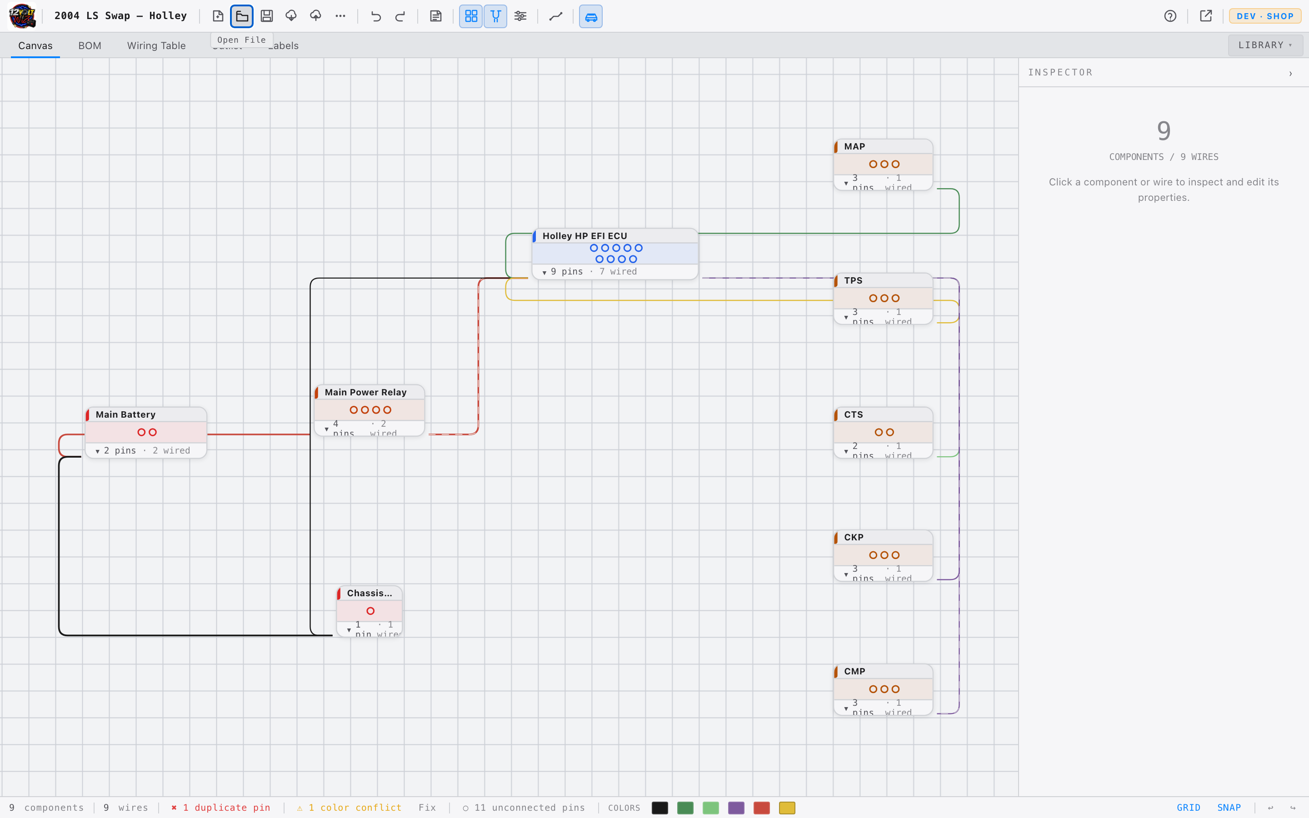The image size is (1309, 818).
Task: Pick the light green color swatch
Action: click(711, 808)
